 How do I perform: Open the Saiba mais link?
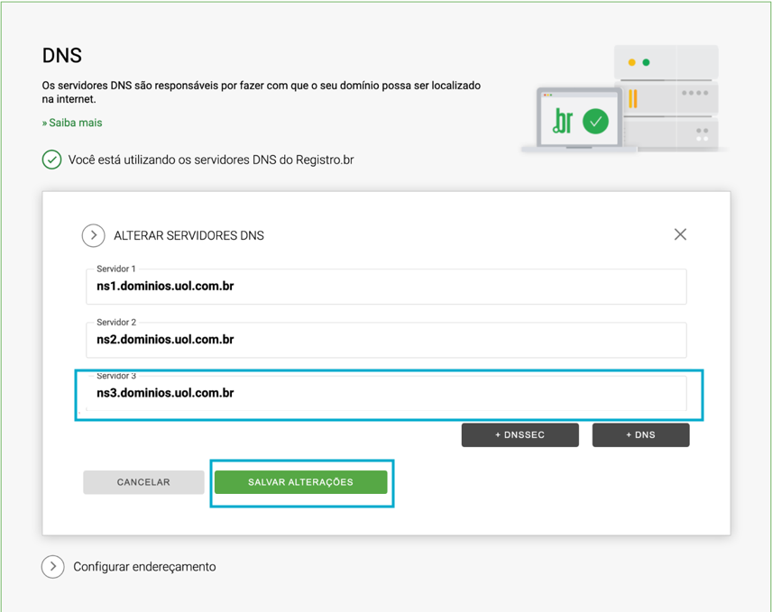72,123
